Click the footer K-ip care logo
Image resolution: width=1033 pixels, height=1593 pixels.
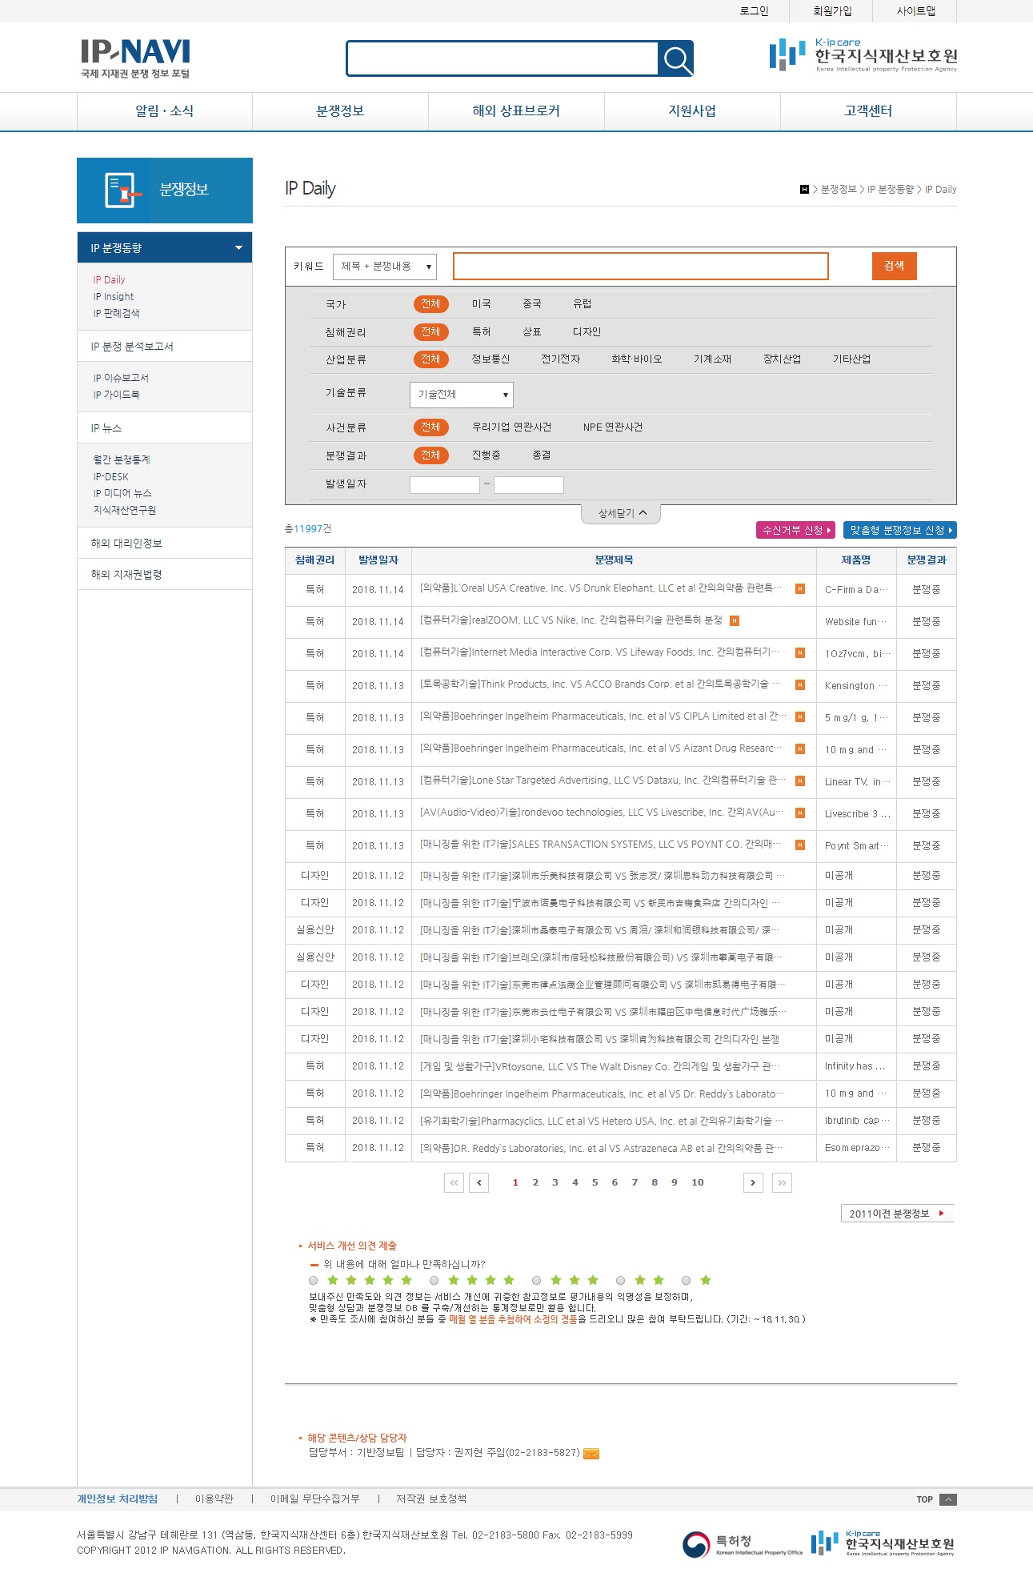point(883,1543)
